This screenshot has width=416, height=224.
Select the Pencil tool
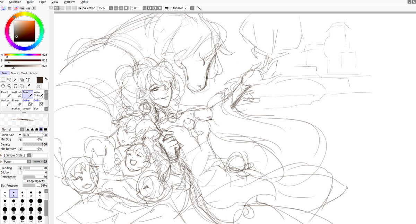pos(6,94)
